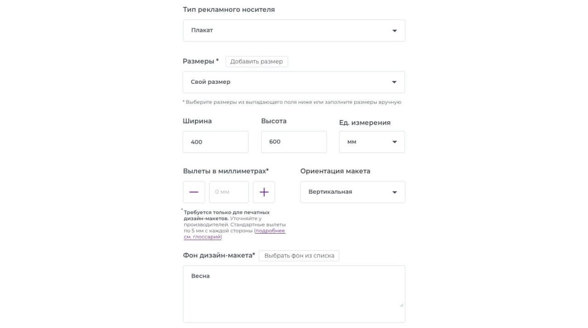Click into the Ширина field showing 400
588x328 pixels.
[215, 142]
